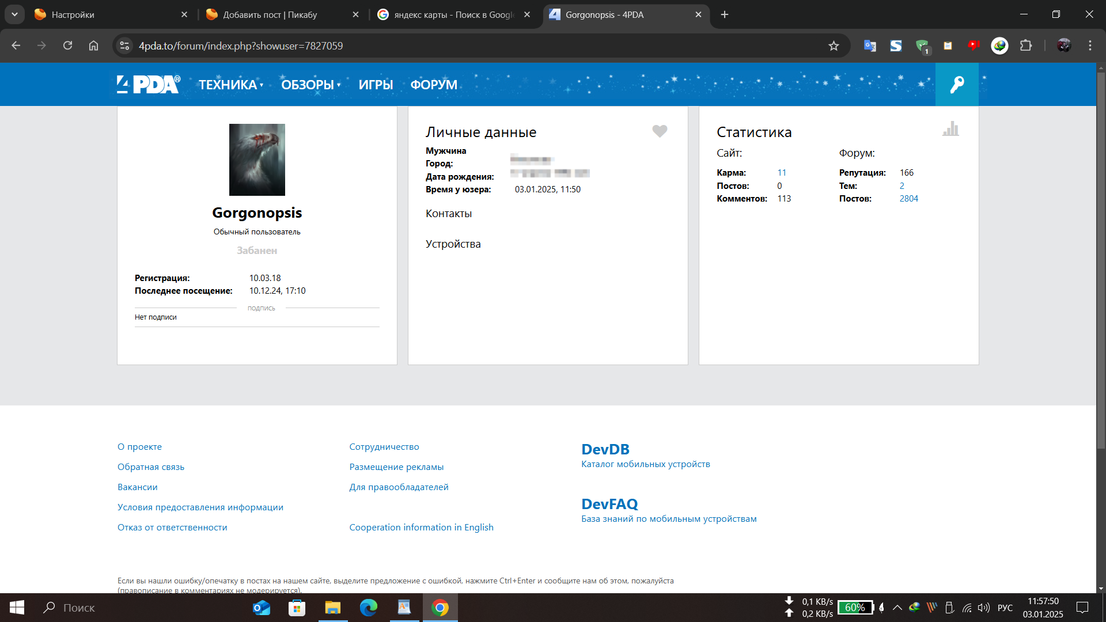Click the Google Translate extension icon
Viewport: 1106px width, 622px height.
870,45
